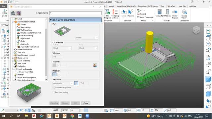
Task: Click the help icon in title bar
Action: click(192, 2)
